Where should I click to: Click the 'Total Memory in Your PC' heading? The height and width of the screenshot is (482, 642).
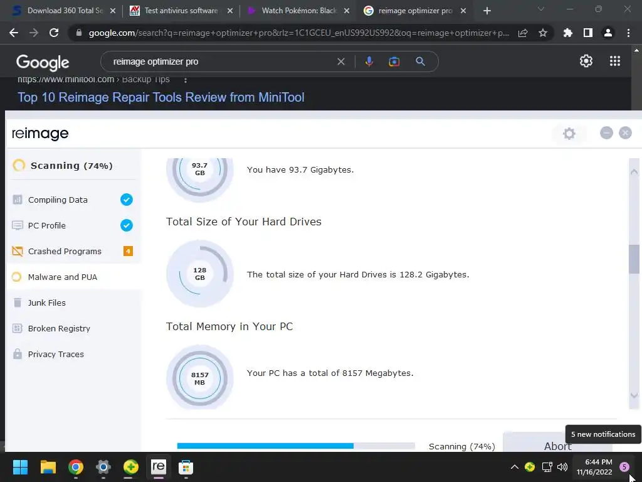pyautogui.click(x=229, y=326)
